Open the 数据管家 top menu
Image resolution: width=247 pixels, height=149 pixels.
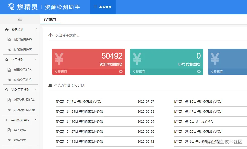(x=103, y=7)
